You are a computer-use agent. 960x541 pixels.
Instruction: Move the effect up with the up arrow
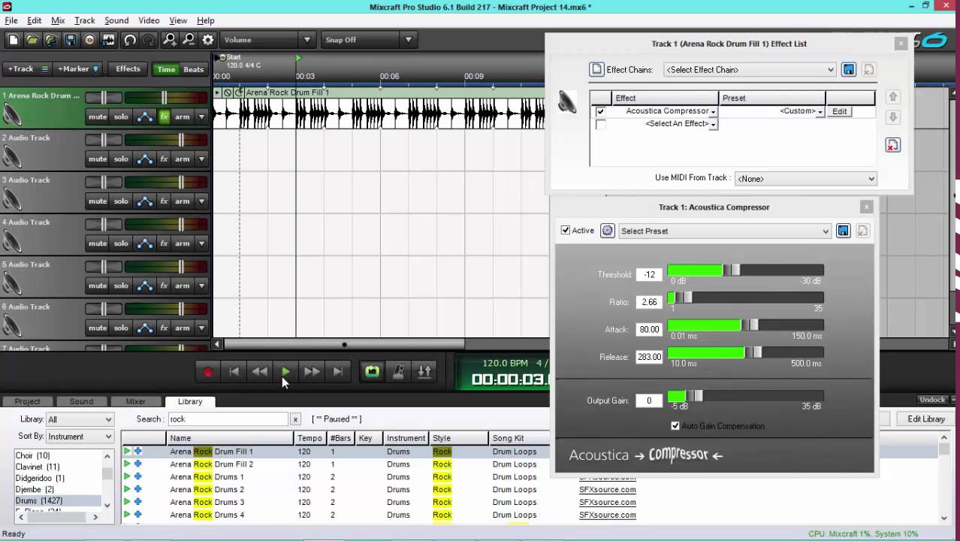tap(892, 97)
